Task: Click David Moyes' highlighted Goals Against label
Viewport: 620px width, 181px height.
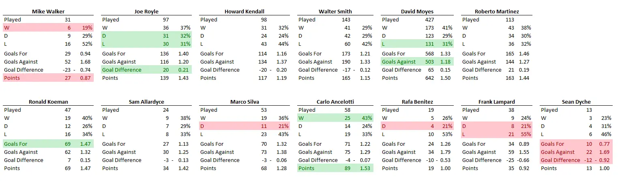Action: pos(399,62)
